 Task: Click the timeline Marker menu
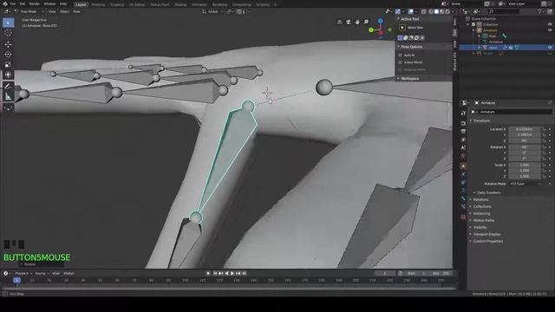point(69,274)
